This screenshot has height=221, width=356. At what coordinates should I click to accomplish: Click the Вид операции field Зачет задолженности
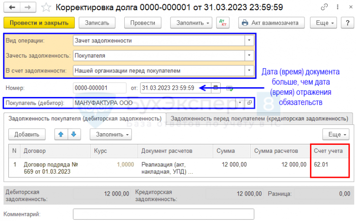point(159,40)
